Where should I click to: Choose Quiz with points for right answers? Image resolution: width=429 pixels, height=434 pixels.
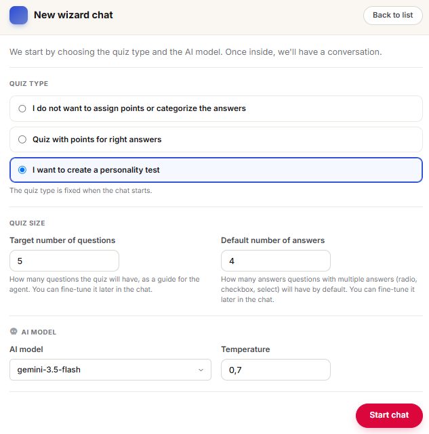click(x=216, y=139)
